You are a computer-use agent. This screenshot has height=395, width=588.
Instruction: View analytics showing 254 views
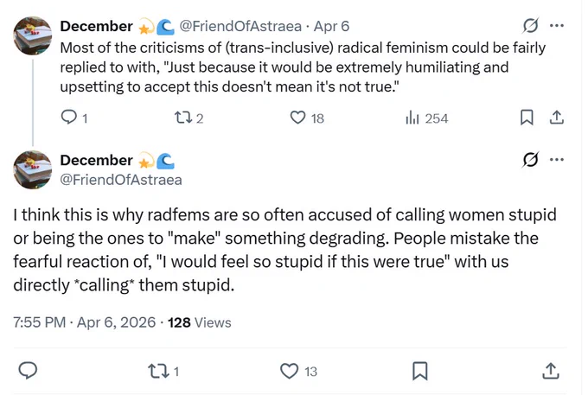tap(427, 118)
